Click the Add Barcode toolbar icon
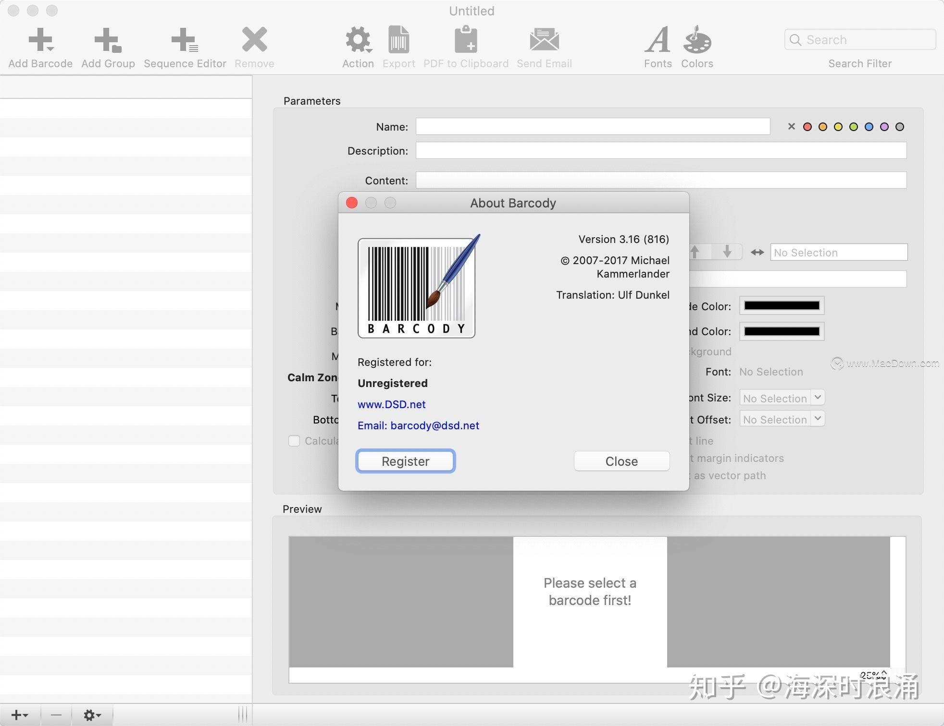Image resolution: width=944 pixels, height=726 pixels. (40, 40)
